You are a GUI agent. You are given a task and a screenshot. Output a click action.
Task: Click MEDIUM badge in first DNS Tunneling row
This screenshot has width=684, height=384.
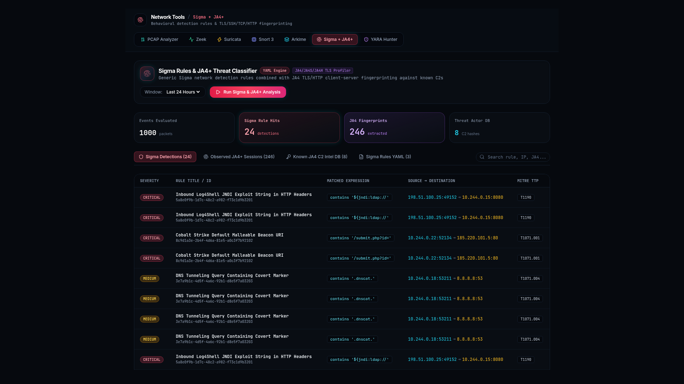(x=150, y=279)
